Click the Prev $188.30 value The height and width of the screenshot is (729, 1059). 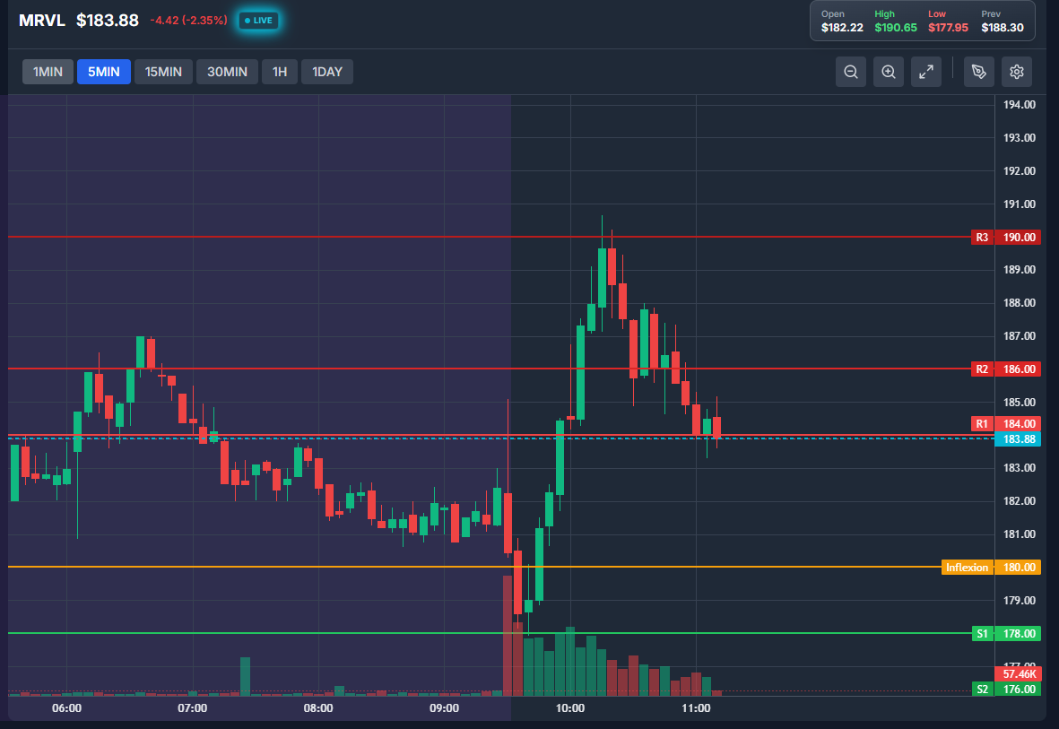tap(1003, 28)
